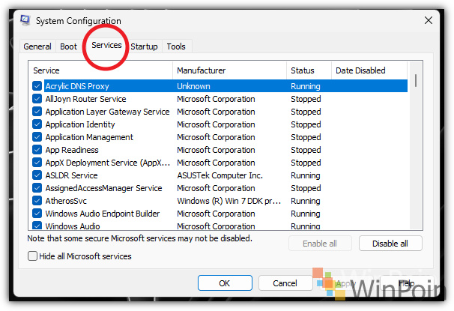Viewport: 454px width, 311px height.
Task: Uncheck the App Readiness service
Action: coord(37,150)
